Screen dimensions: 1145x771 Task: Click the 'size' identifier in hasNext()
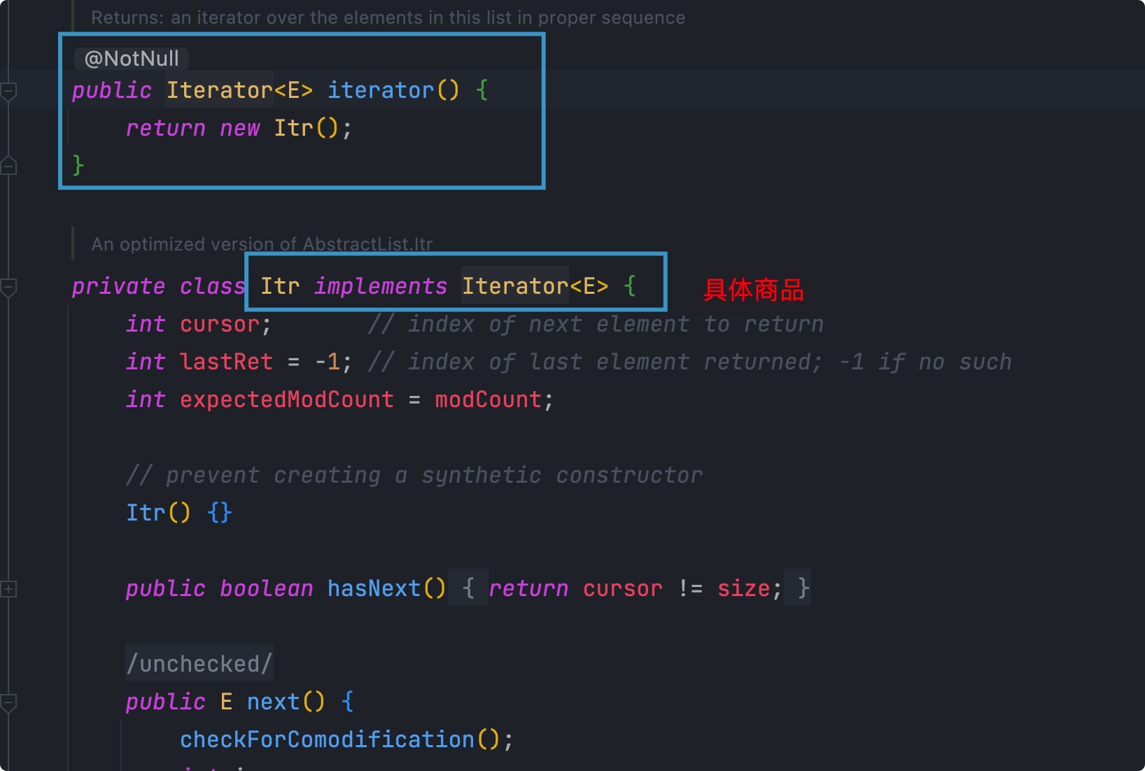coord(744,588)
